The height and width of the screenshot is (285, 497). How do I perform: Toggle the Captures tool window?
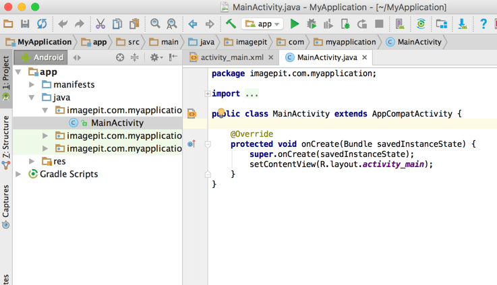click(x=5, y=206)
